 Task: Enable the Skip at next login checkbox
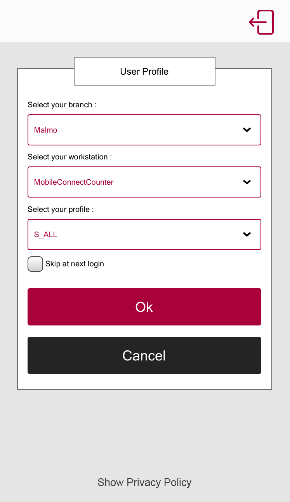(35, 264)
